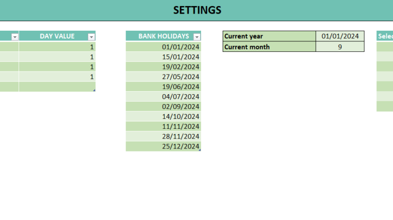The height and width of the screenshot is (220, 393).
Task: Select the 02/09/2024 bank holiday
Action: click(163, 107)
